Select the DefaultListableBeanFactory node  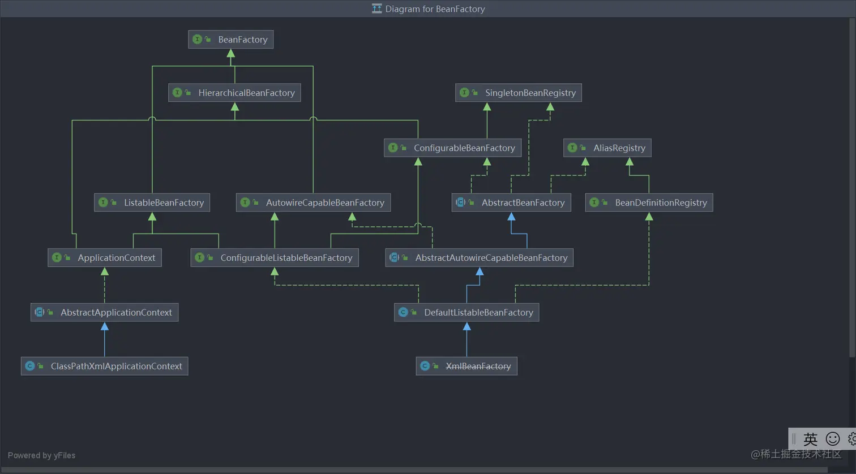[x=466, y=312]
